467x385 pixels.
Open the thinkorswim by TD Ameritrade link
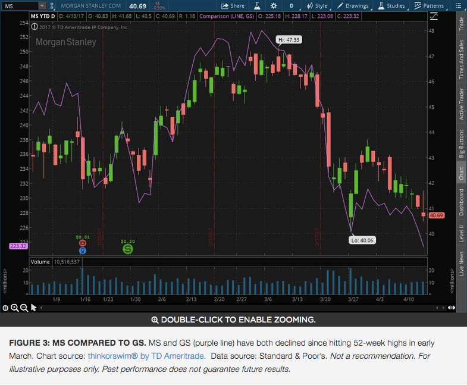[x=146, y=356]
